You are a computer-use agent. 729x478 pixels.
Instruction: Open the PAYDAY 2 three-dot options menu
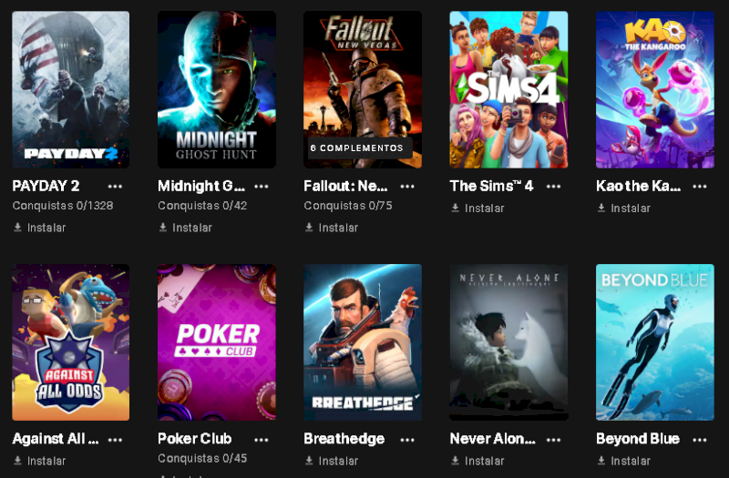[x=115, y=186]
